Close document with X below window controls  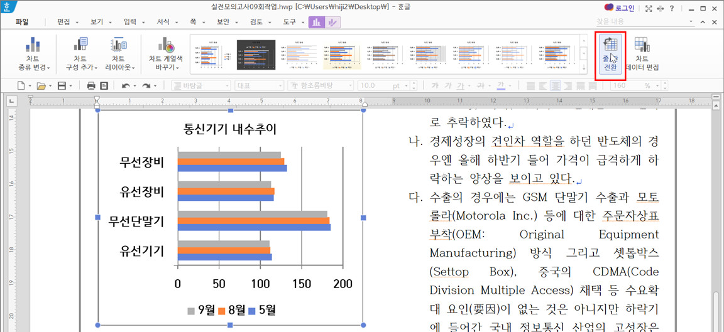[715, 22]
